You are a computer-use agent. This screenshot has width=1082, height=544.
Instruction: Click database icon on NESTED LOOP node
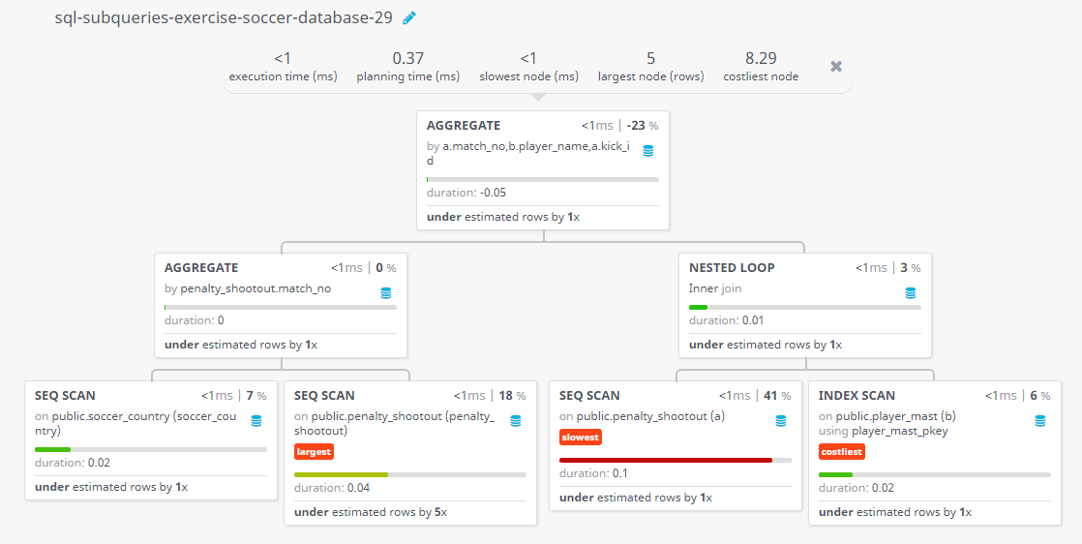click(910, 292)
